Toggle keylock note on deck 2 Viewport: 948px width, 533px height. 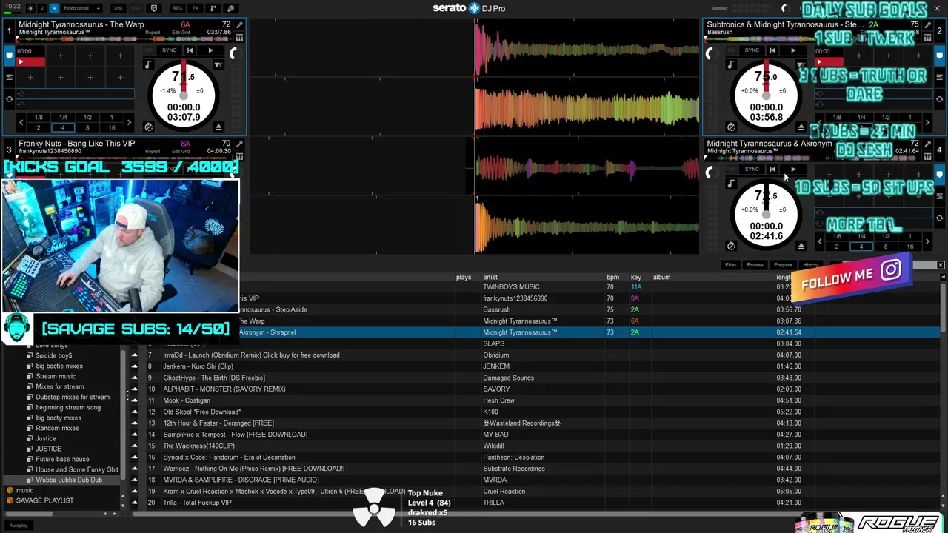click(x=731, y=64)
